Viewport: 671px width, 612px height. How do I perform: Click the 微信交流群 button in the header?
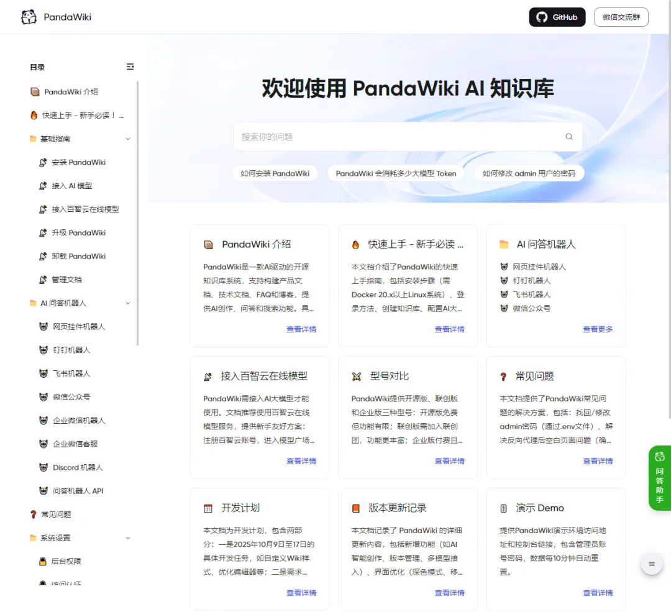point(621,17)
